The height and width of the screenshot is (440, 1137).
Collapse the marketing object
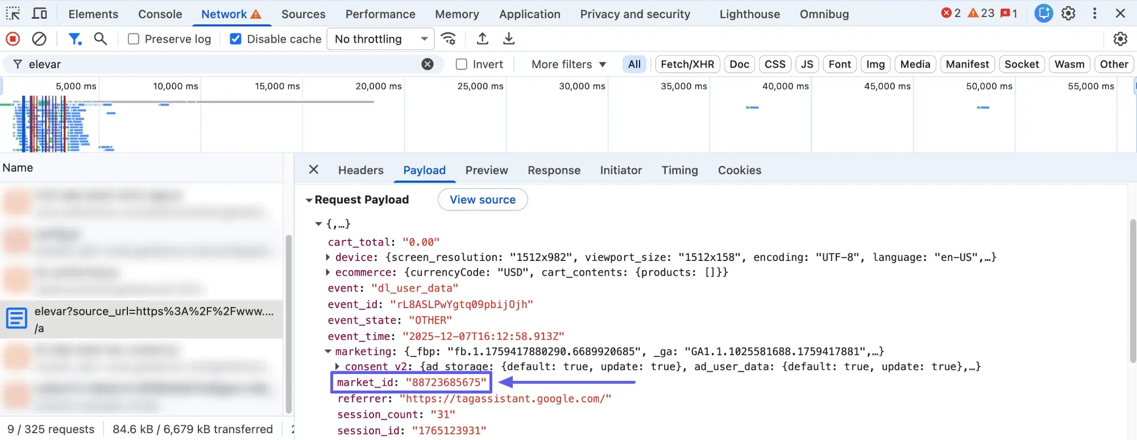click(x=328, y=351)
